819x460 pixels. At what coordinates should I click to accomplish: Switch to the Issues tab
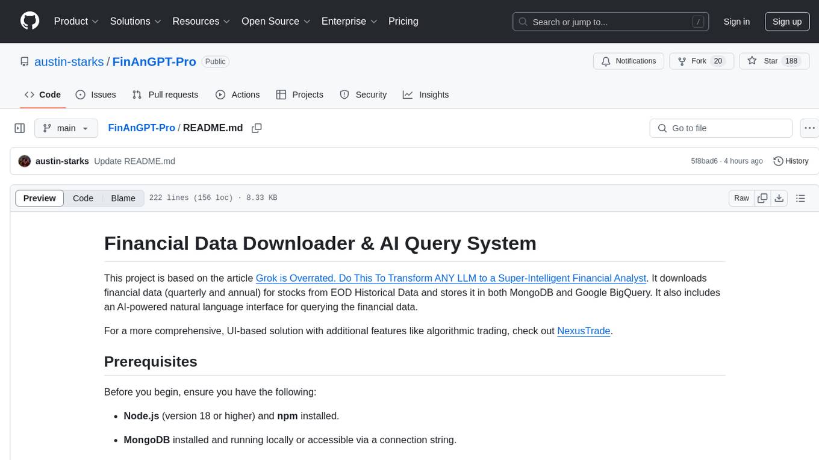(x=96, y=95)
